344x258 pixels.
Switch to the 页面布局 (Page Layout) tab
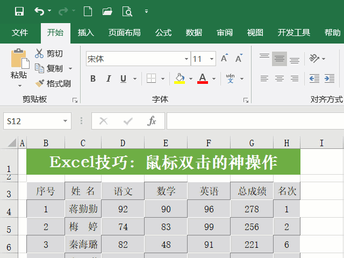[x=124, y=33]
